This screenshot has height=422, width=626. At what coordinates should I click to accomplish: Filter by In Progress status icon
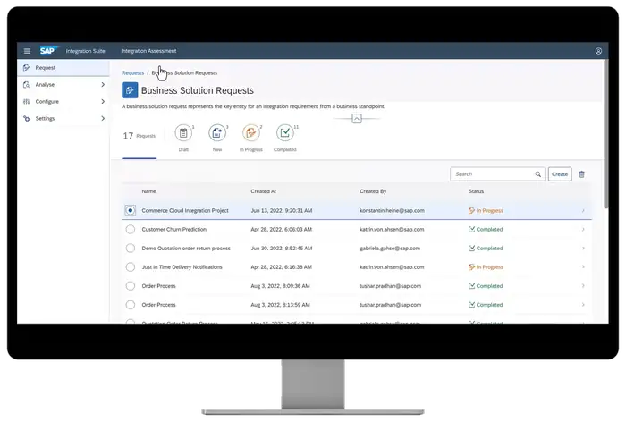(251, 133)
